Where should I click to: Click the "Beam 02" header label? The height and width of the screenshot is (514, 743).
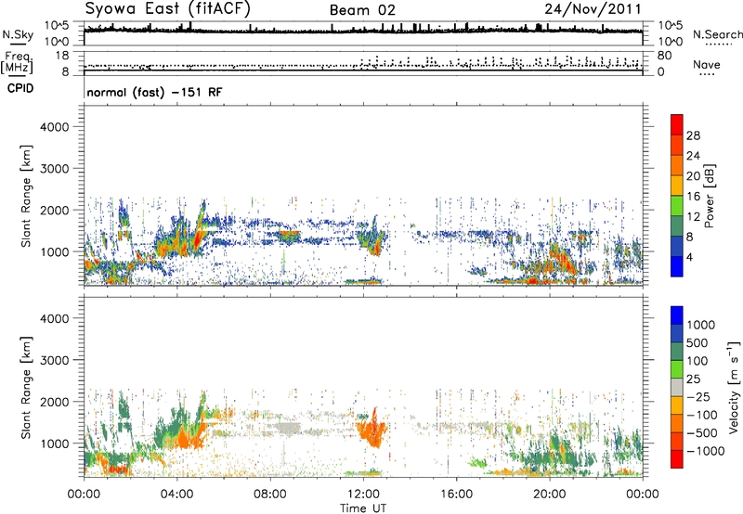[x=362, y=10]
